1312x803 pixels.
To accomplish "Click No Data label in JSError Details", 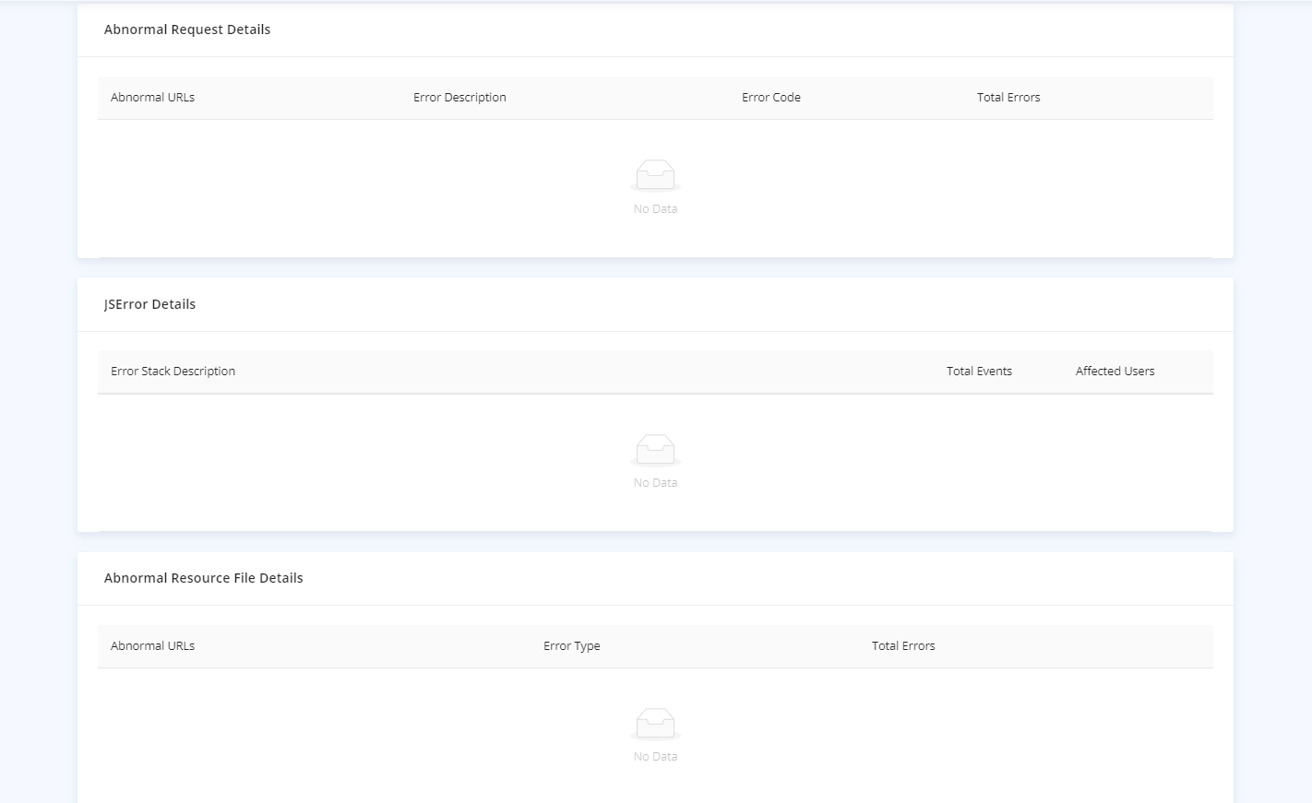I will point(655,483).
